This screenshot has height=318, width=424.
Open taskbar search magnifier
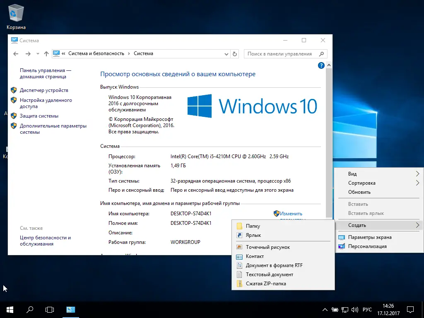click(x=30, y=310)
